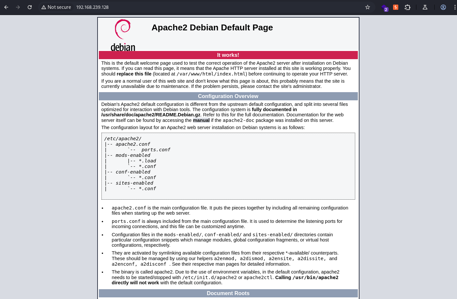Click apache2.conf at the first bullet's start

[x=129, y=208]
